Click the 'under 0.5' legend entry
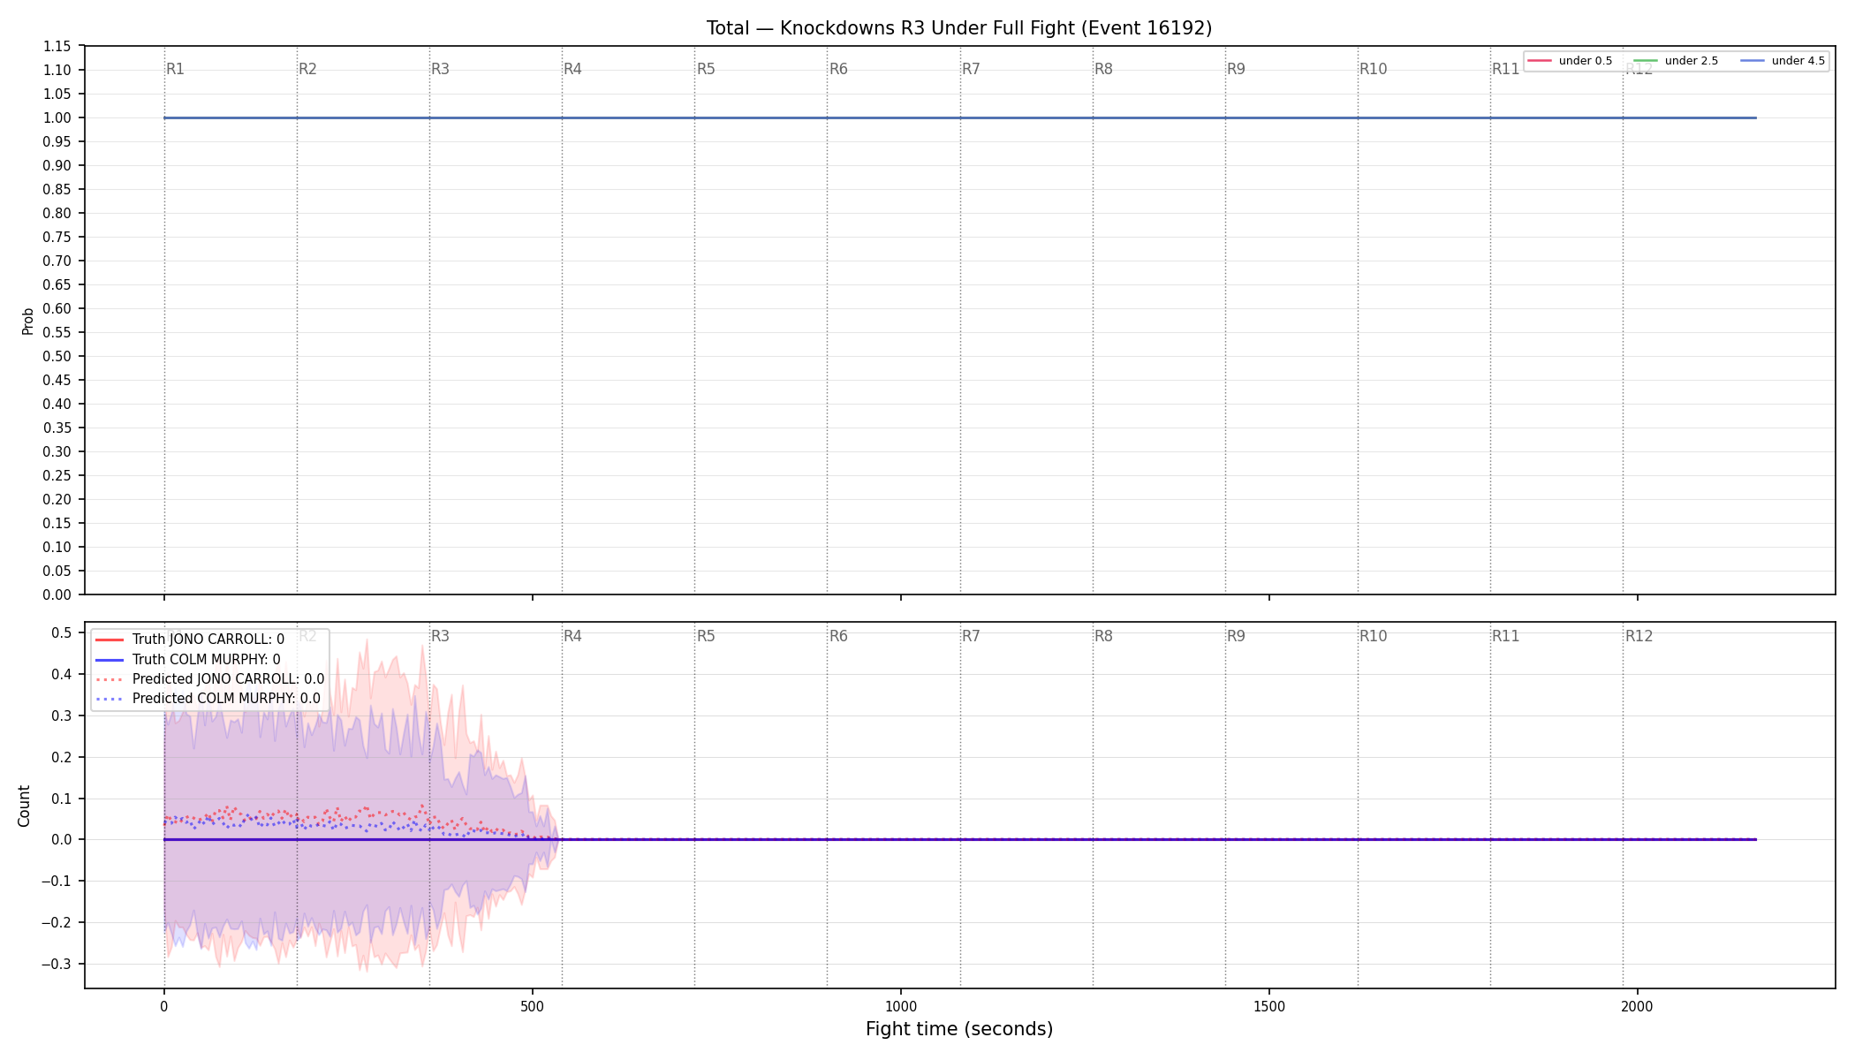This screenshot has width=1855, height=1060. (1570, 61)
